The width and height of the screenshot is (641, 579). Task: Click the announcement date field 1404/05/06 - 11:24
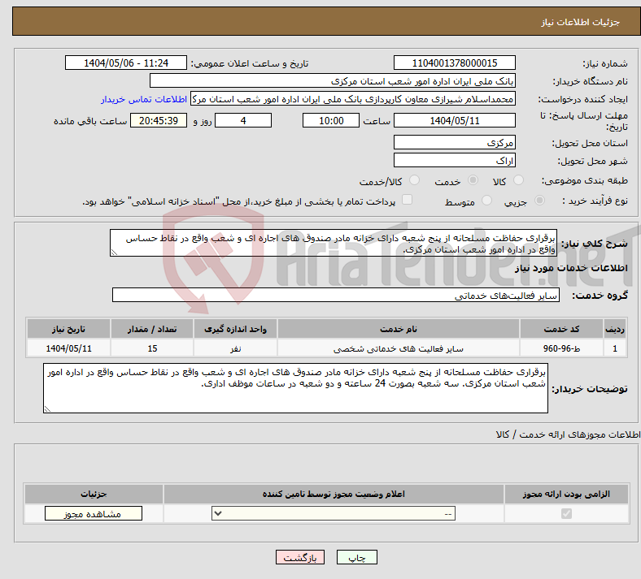126,63
